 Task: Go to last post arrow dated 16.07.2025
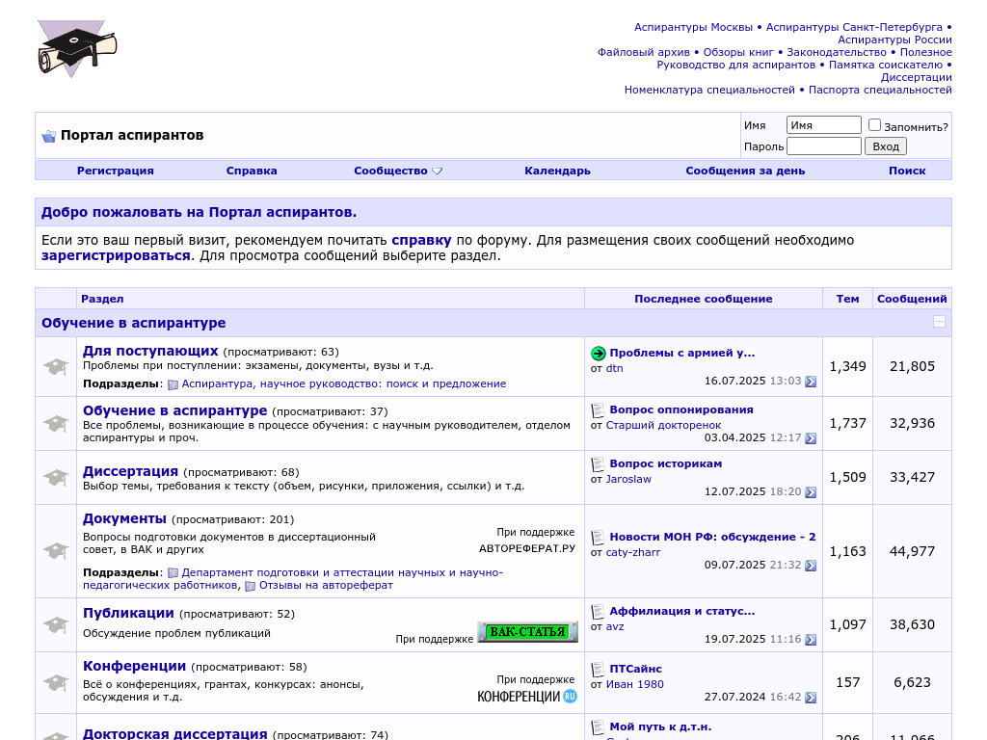(811, 382)
